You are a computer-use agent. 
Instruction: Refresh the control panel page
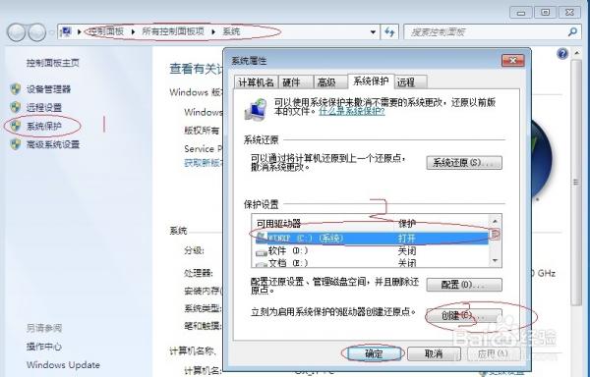389,32
